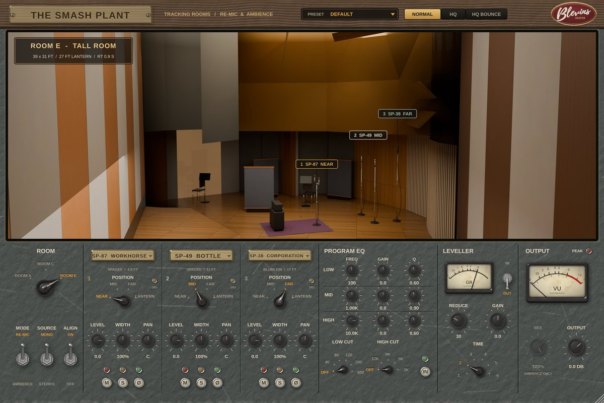
Task: Click the output VU meter
Action: pyautogui.click(x=557, y=282)
